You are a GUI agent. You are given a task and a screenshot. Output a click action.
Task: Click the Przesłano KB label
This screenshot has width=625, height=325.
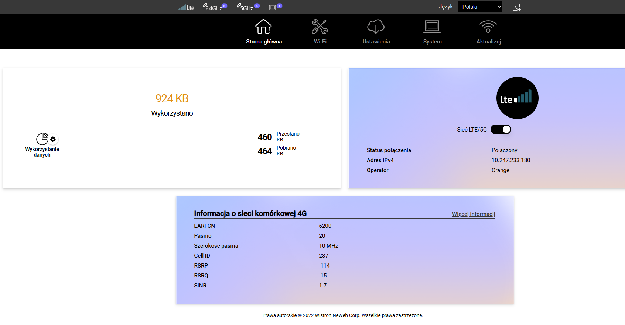[x=288, y=137]
